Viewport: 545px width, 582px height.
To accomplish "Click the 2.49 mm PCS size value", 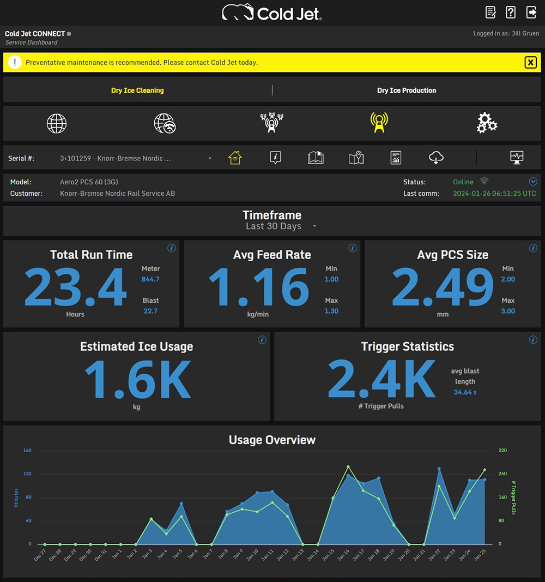I will pos(443,287).
